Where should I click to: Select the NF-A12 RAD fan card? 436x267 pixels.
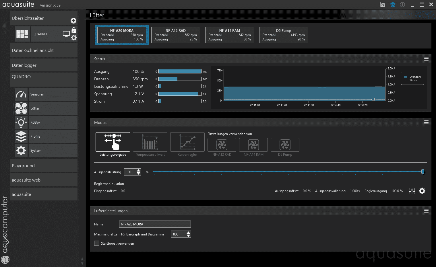coord(176,35)
